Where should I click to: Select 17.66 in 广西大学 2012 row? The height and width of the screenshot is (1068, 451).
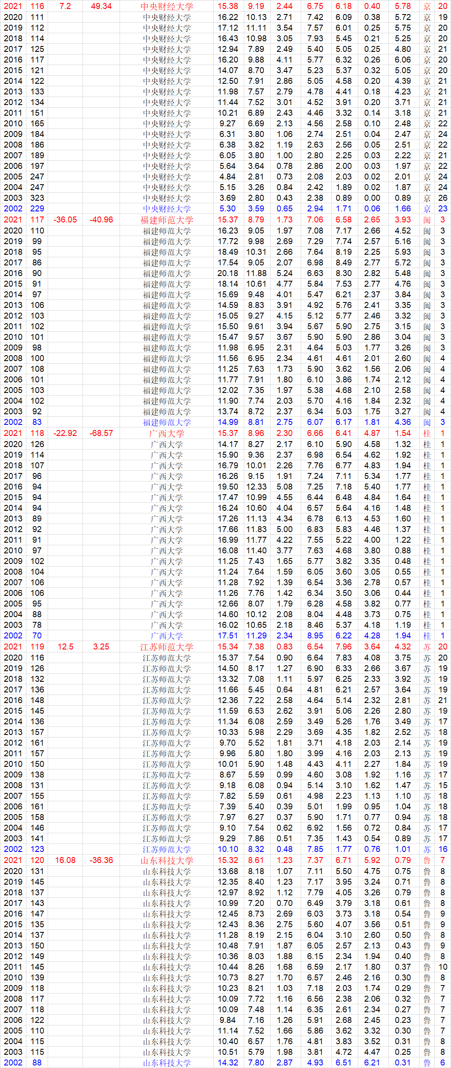(228, 530)
